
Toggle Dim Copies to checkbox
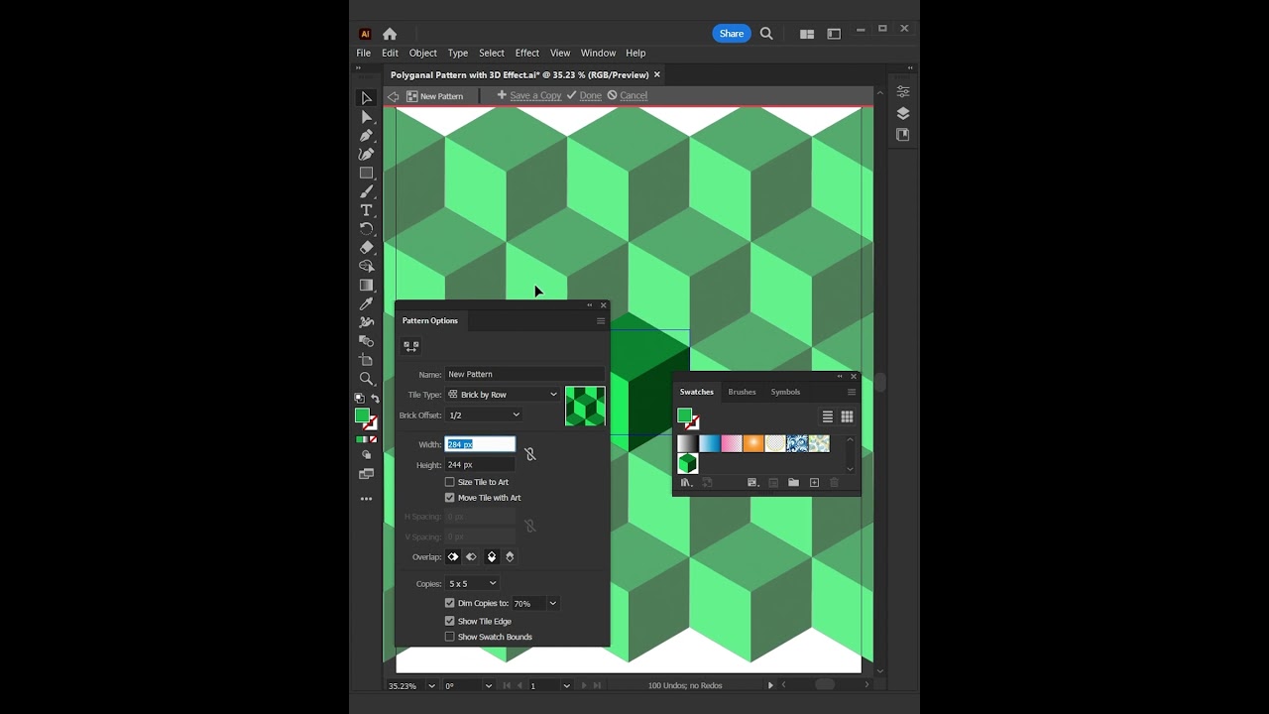click(450, 603)
